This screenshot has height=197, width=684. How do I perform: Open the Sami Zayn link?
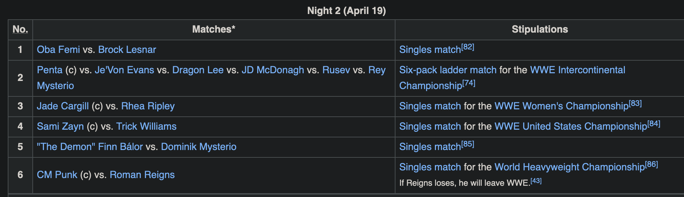point(60,127)
